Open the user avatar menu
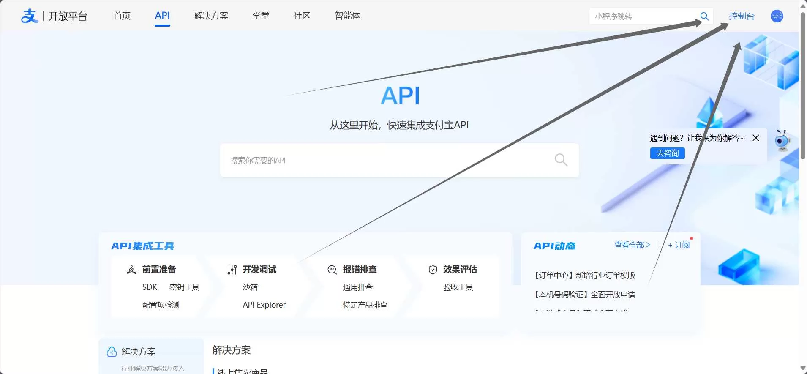The width and height of the screenshot is (807, 374). 777,16
